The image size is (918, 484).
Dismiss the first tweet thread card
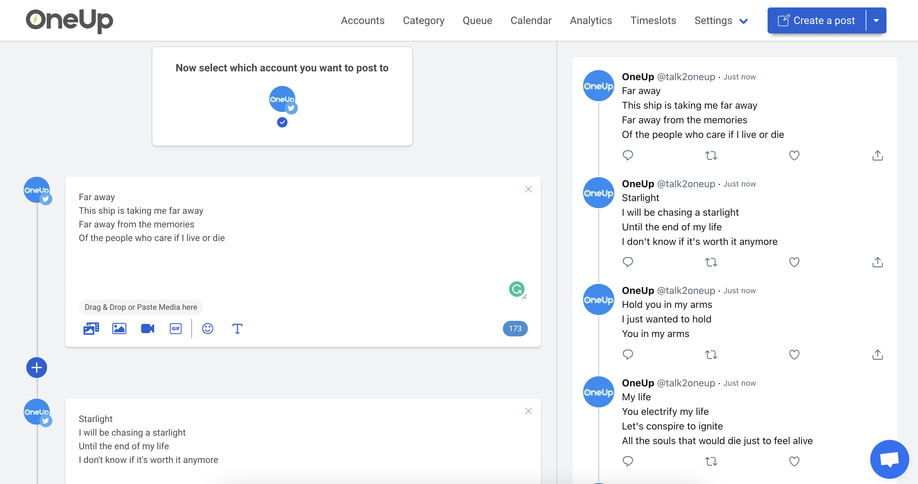(528, 188)
